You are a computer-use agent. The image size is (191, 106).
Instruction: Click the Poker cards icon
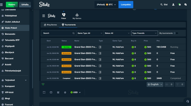point(63,15)
